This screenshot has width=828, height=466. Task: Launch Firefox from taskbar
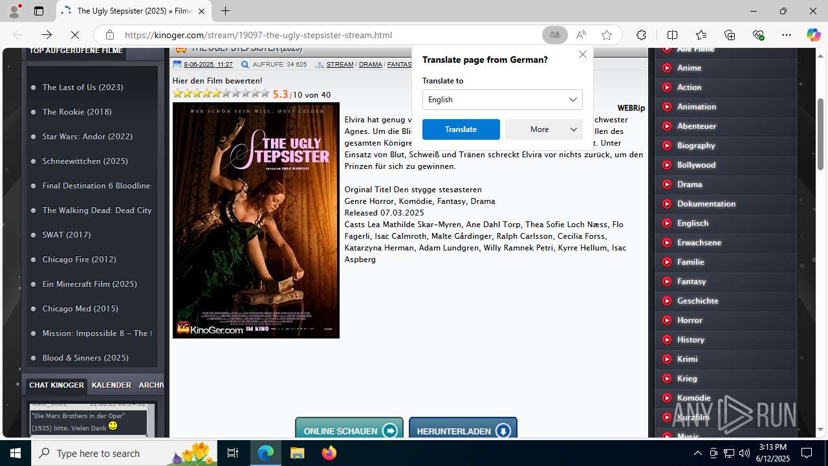(x=329, y=453)
